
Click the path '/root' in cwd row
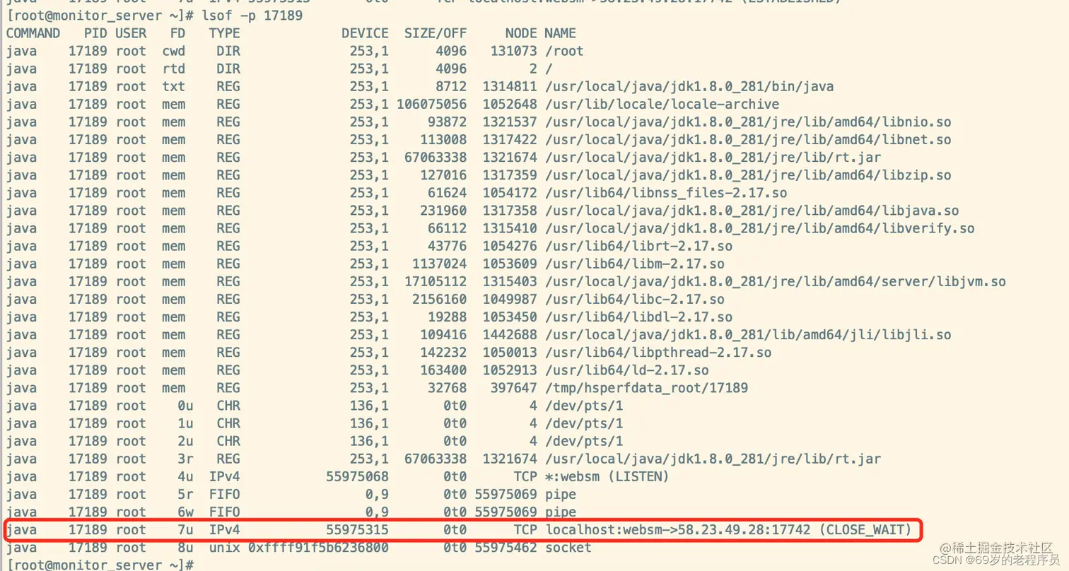(x=564, y=51)
